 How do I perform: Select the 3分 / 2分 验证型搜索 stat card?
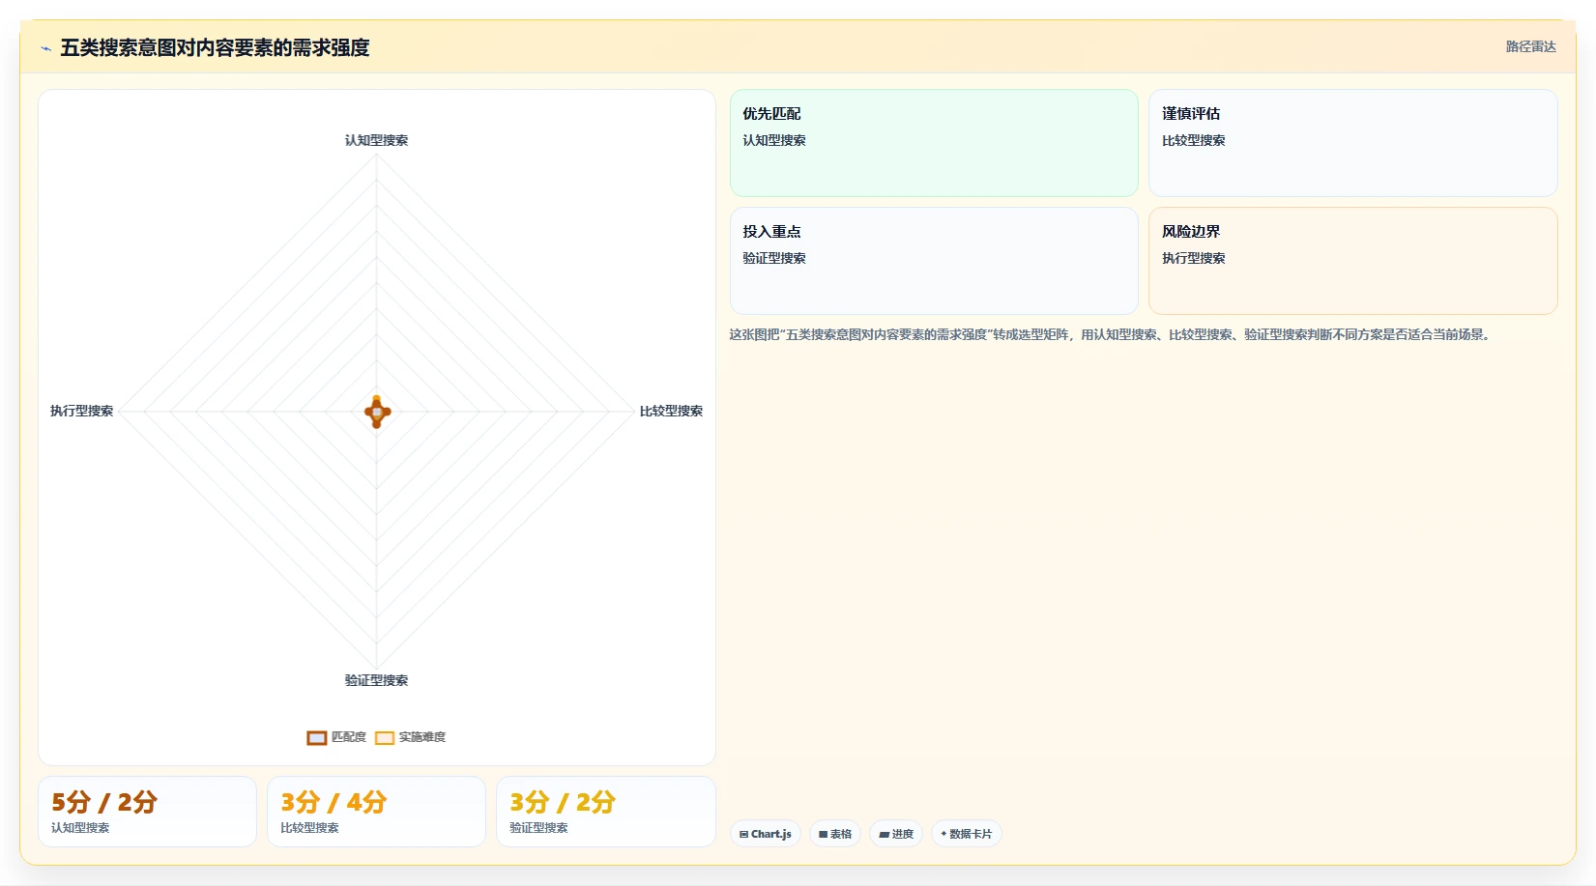[606, 812]
